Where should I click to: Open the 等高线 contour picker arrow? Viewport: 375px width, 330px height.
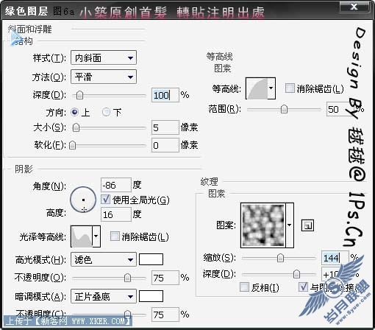(x=271, y=88)
